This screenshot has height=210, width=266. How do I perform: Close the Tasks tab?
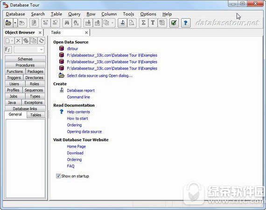coord(86,33)
